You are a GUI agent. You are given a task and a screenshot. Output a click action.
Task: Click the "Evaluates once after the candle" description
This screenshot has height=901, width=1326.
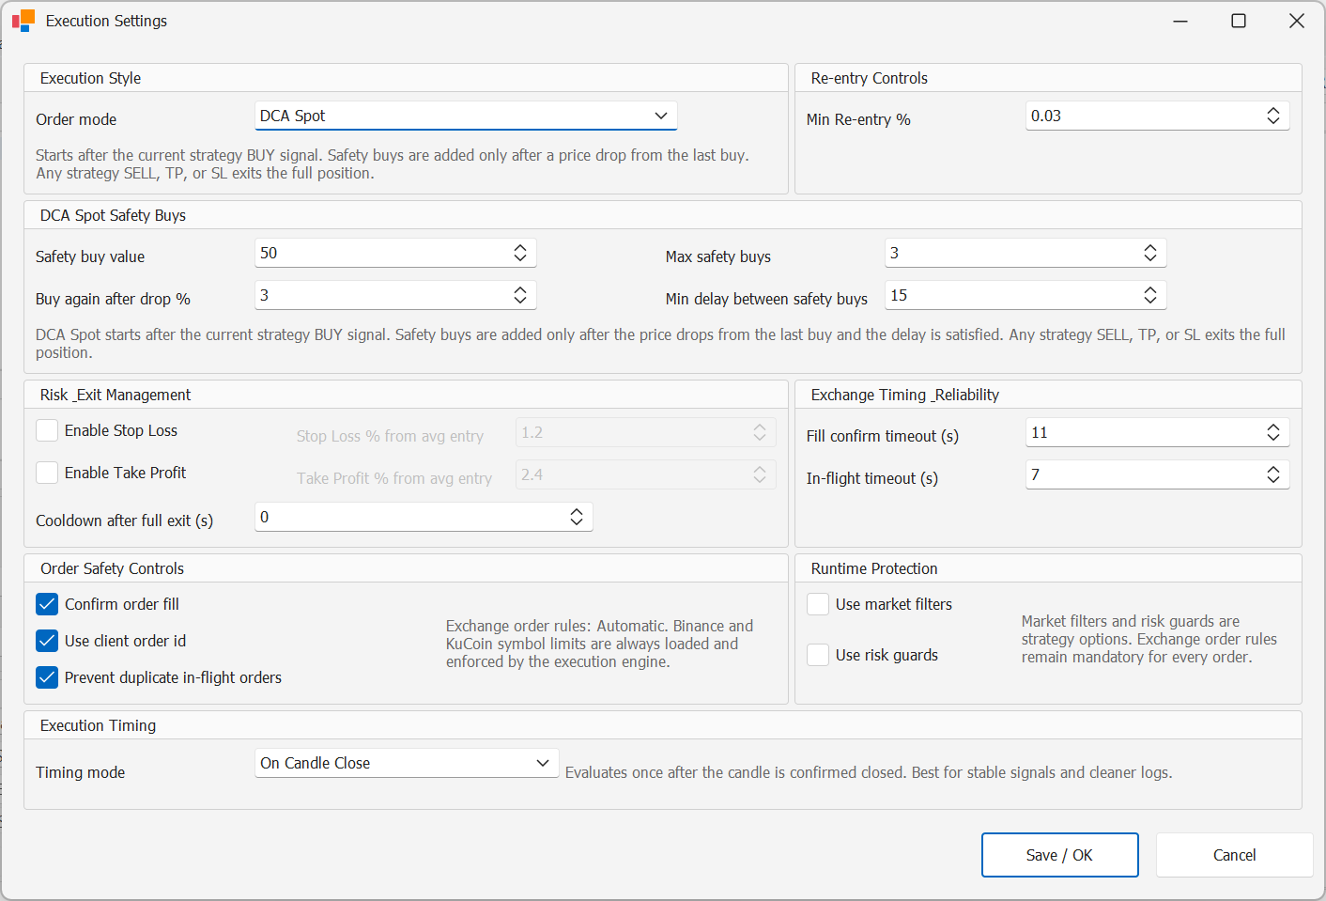pos(869,772)
